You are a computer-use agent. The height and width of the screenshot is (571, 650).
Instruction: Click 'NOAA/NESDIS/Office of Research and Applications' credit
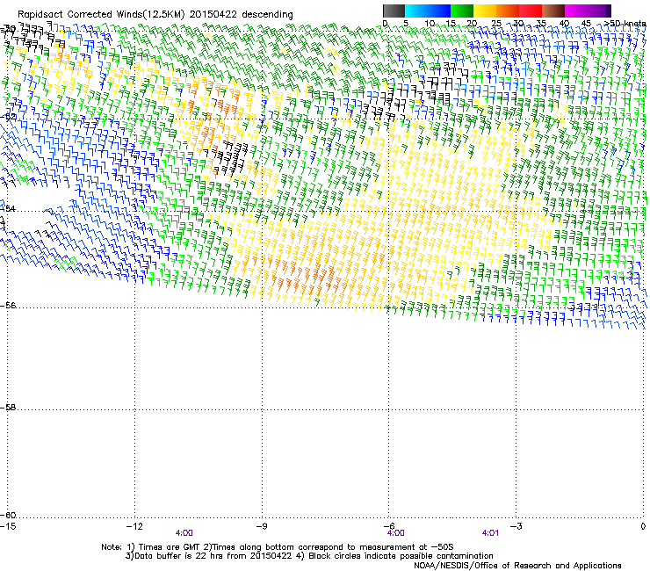[517, 566]
